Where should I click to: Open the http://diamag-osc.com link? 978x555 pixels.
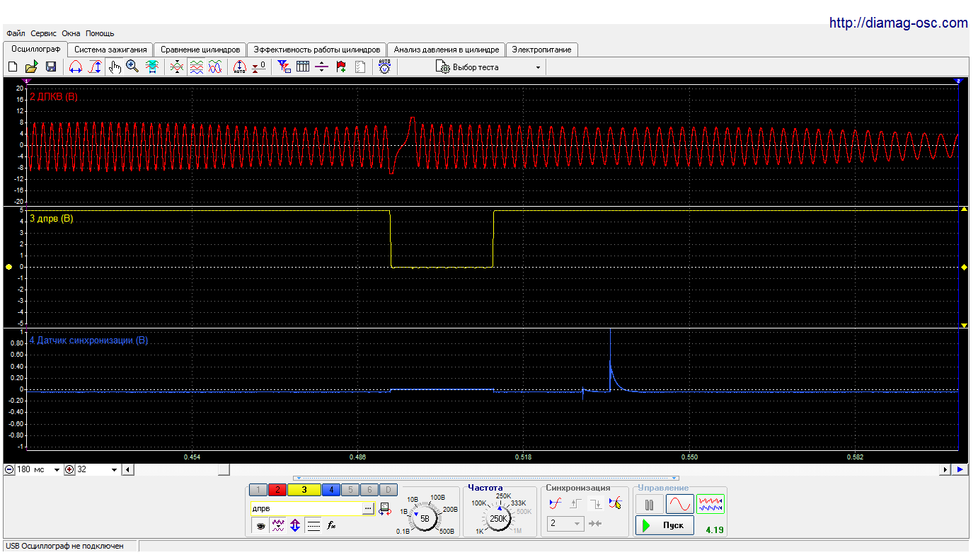[x=899, y=23]
